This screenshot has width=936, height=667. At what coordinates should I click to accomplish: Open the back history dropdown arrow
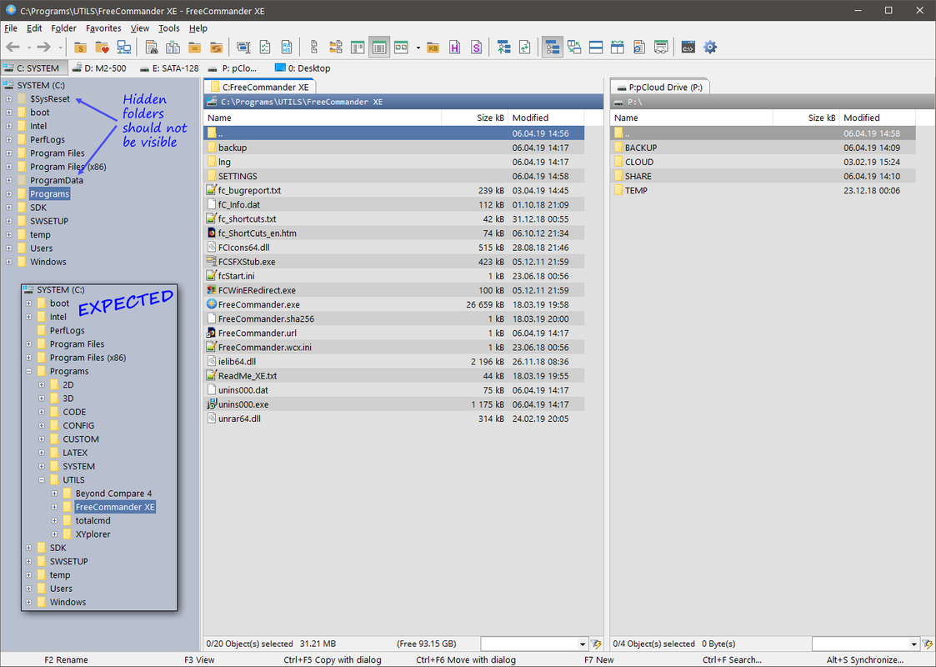pyautogui.click(x=28, y=48)
